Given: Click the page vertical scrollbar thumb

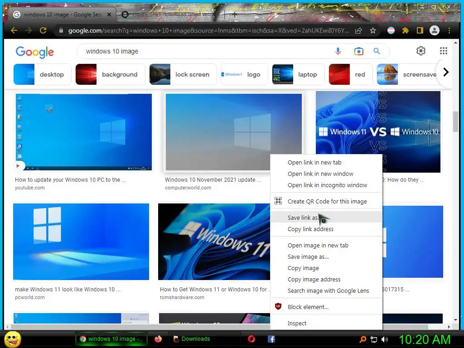Looking at the screenshot, I should coord(455,121).
